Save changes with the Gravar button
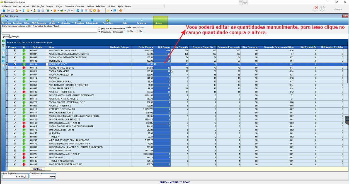 point(159,22)
